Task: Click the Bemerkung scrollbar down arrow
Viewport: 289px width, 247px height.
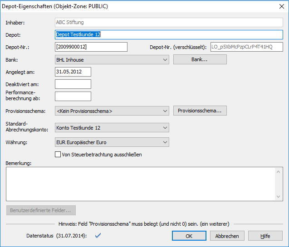Action: click(279, 196)
